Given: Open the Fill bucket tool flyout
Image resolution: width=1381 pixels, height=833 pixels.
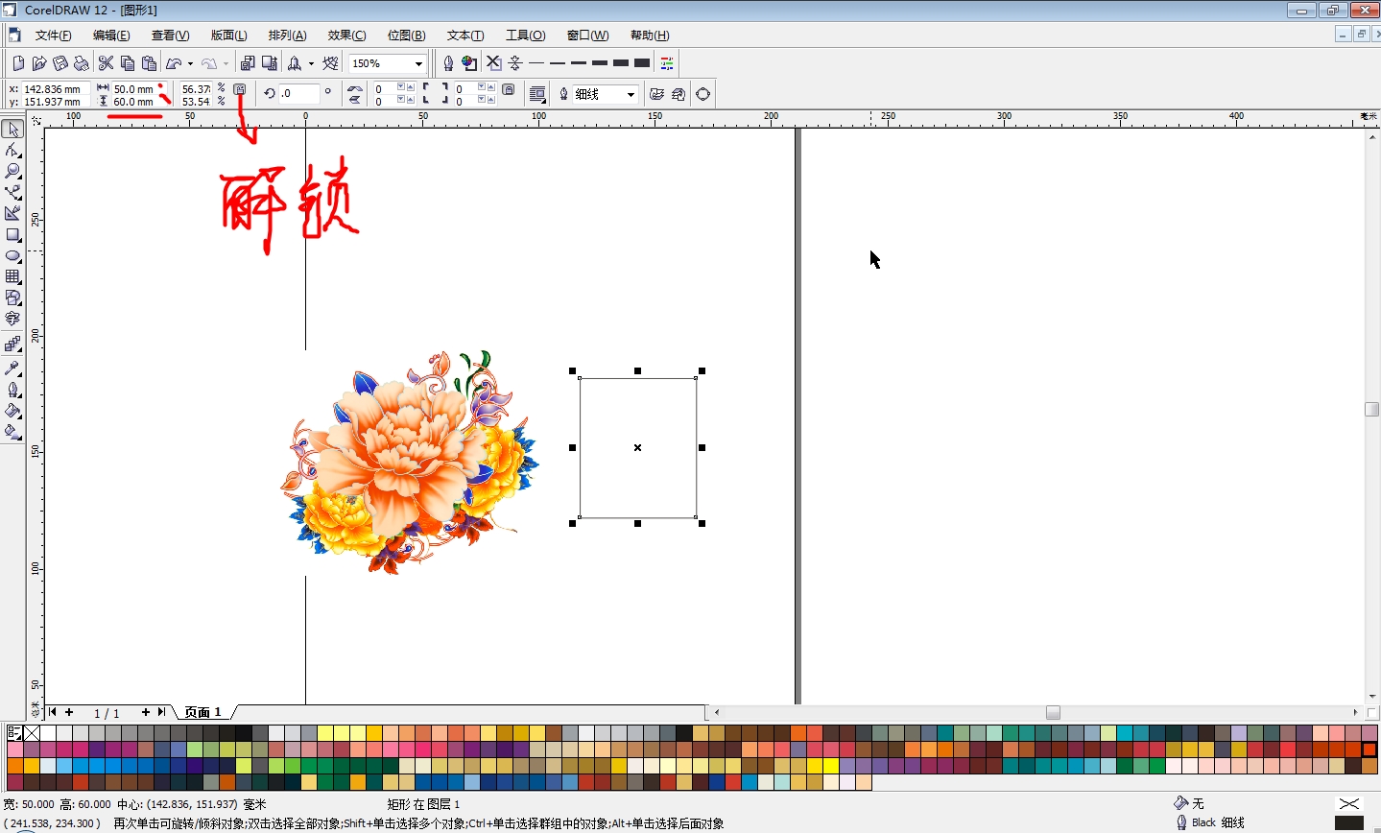Looking at the screenshot, I should click(x=12, y=411).
